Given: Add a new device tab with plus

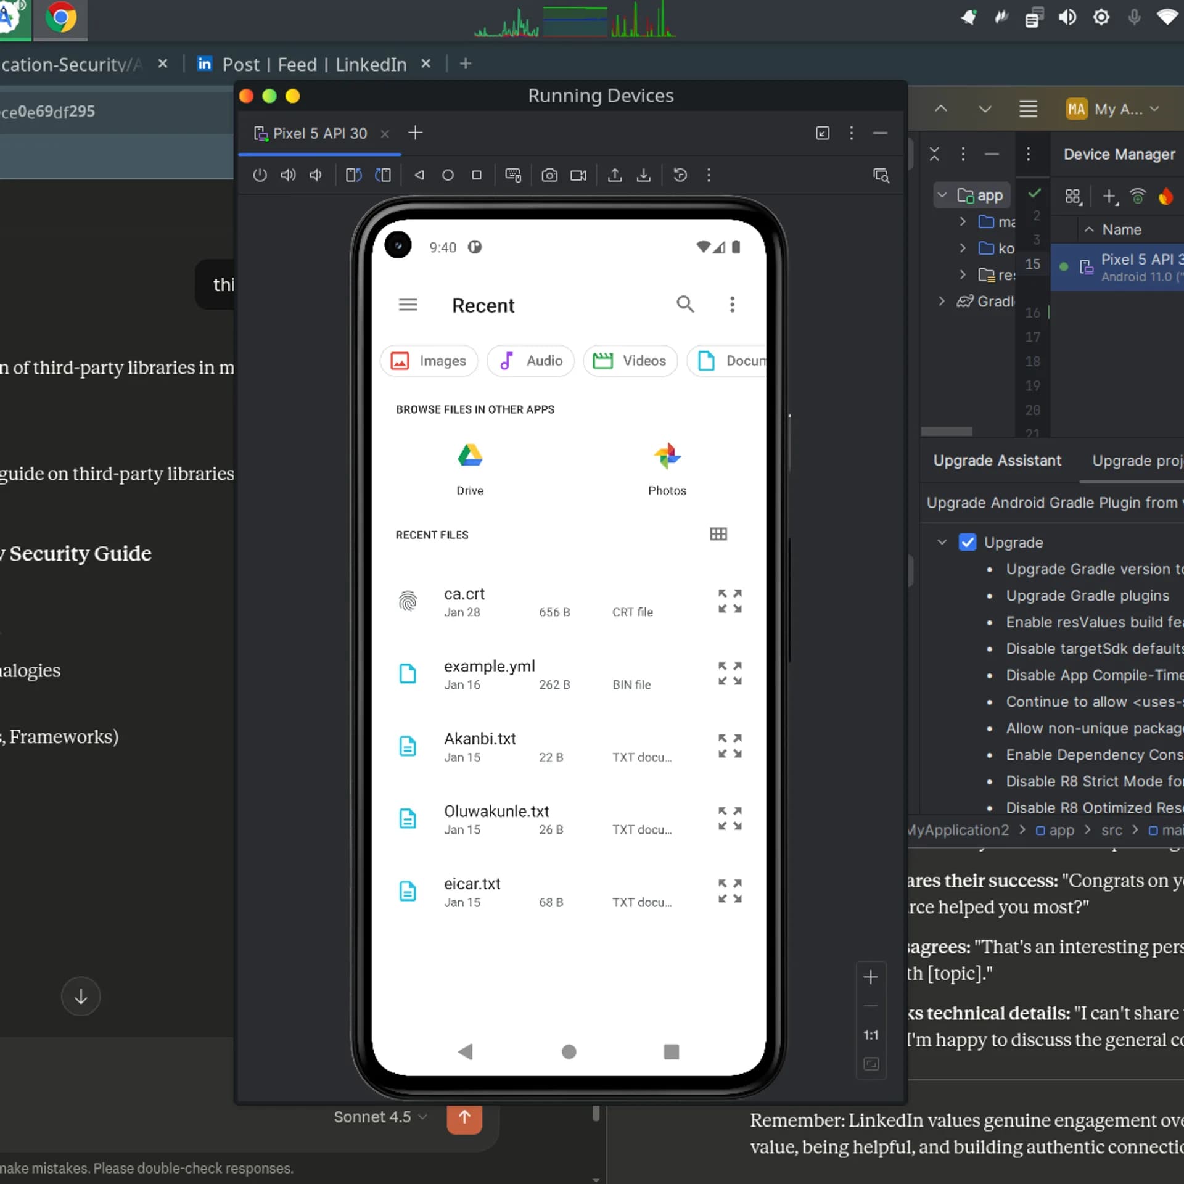Looking at the screenshot, I should coord(415,133).
